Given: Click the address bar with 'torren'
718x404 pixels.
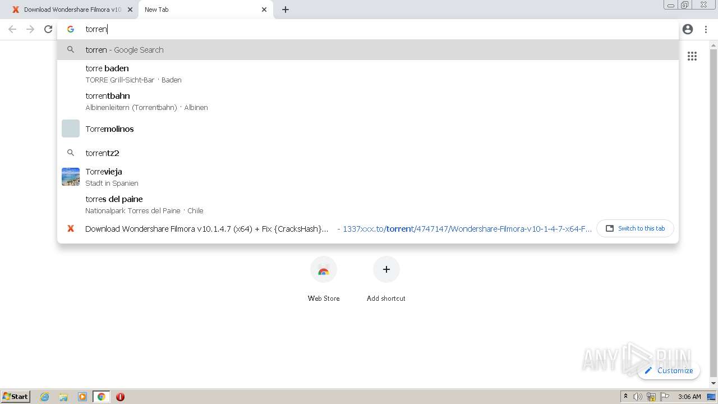Looking at the screenshot, I should click(368, 29).
